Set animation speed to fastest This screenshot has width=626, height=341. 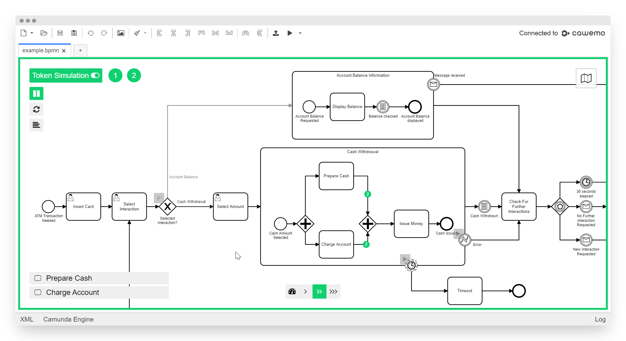click(333, 291)
